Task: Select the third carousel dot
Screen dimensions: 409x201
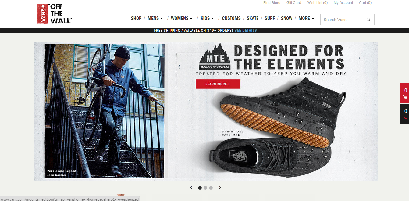Action: click(x=211, y=188)
